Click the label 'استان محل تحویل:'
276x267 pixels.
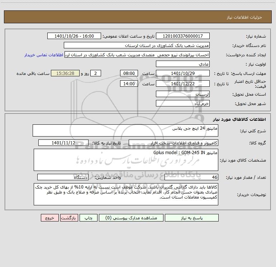click(249, 95)
